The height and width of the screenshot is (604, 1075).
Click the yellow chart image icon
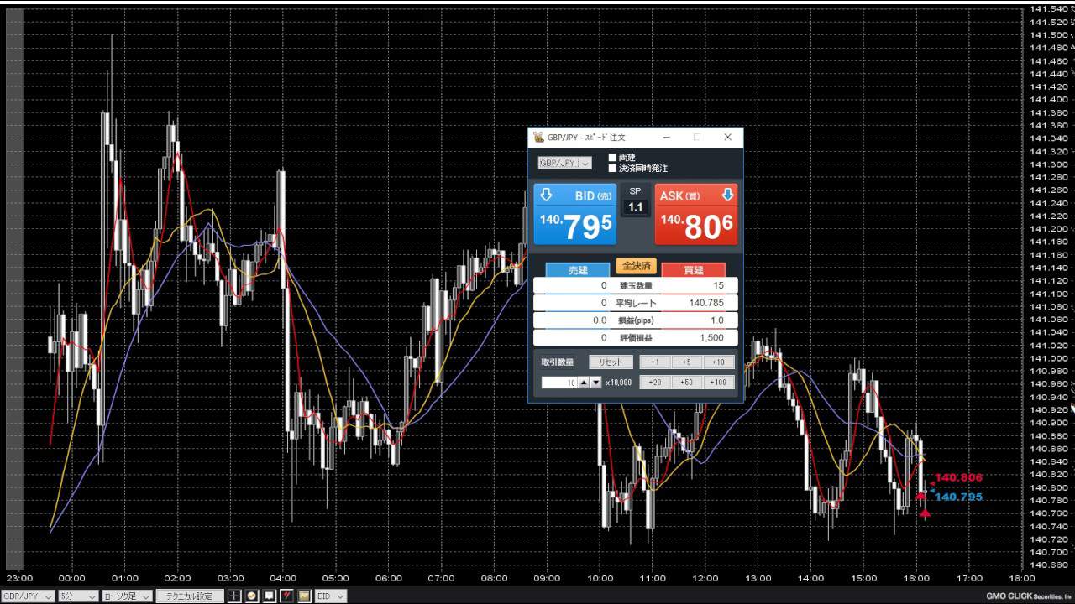tap(304, 596)
